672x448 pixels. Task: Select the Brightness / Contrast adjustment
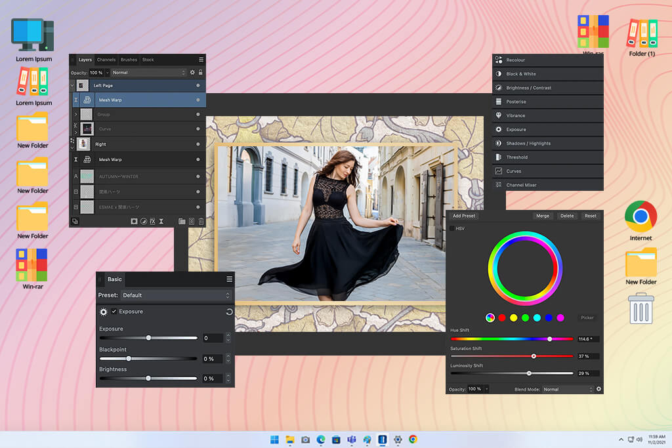pyautogui.click(x=548, y=88)
